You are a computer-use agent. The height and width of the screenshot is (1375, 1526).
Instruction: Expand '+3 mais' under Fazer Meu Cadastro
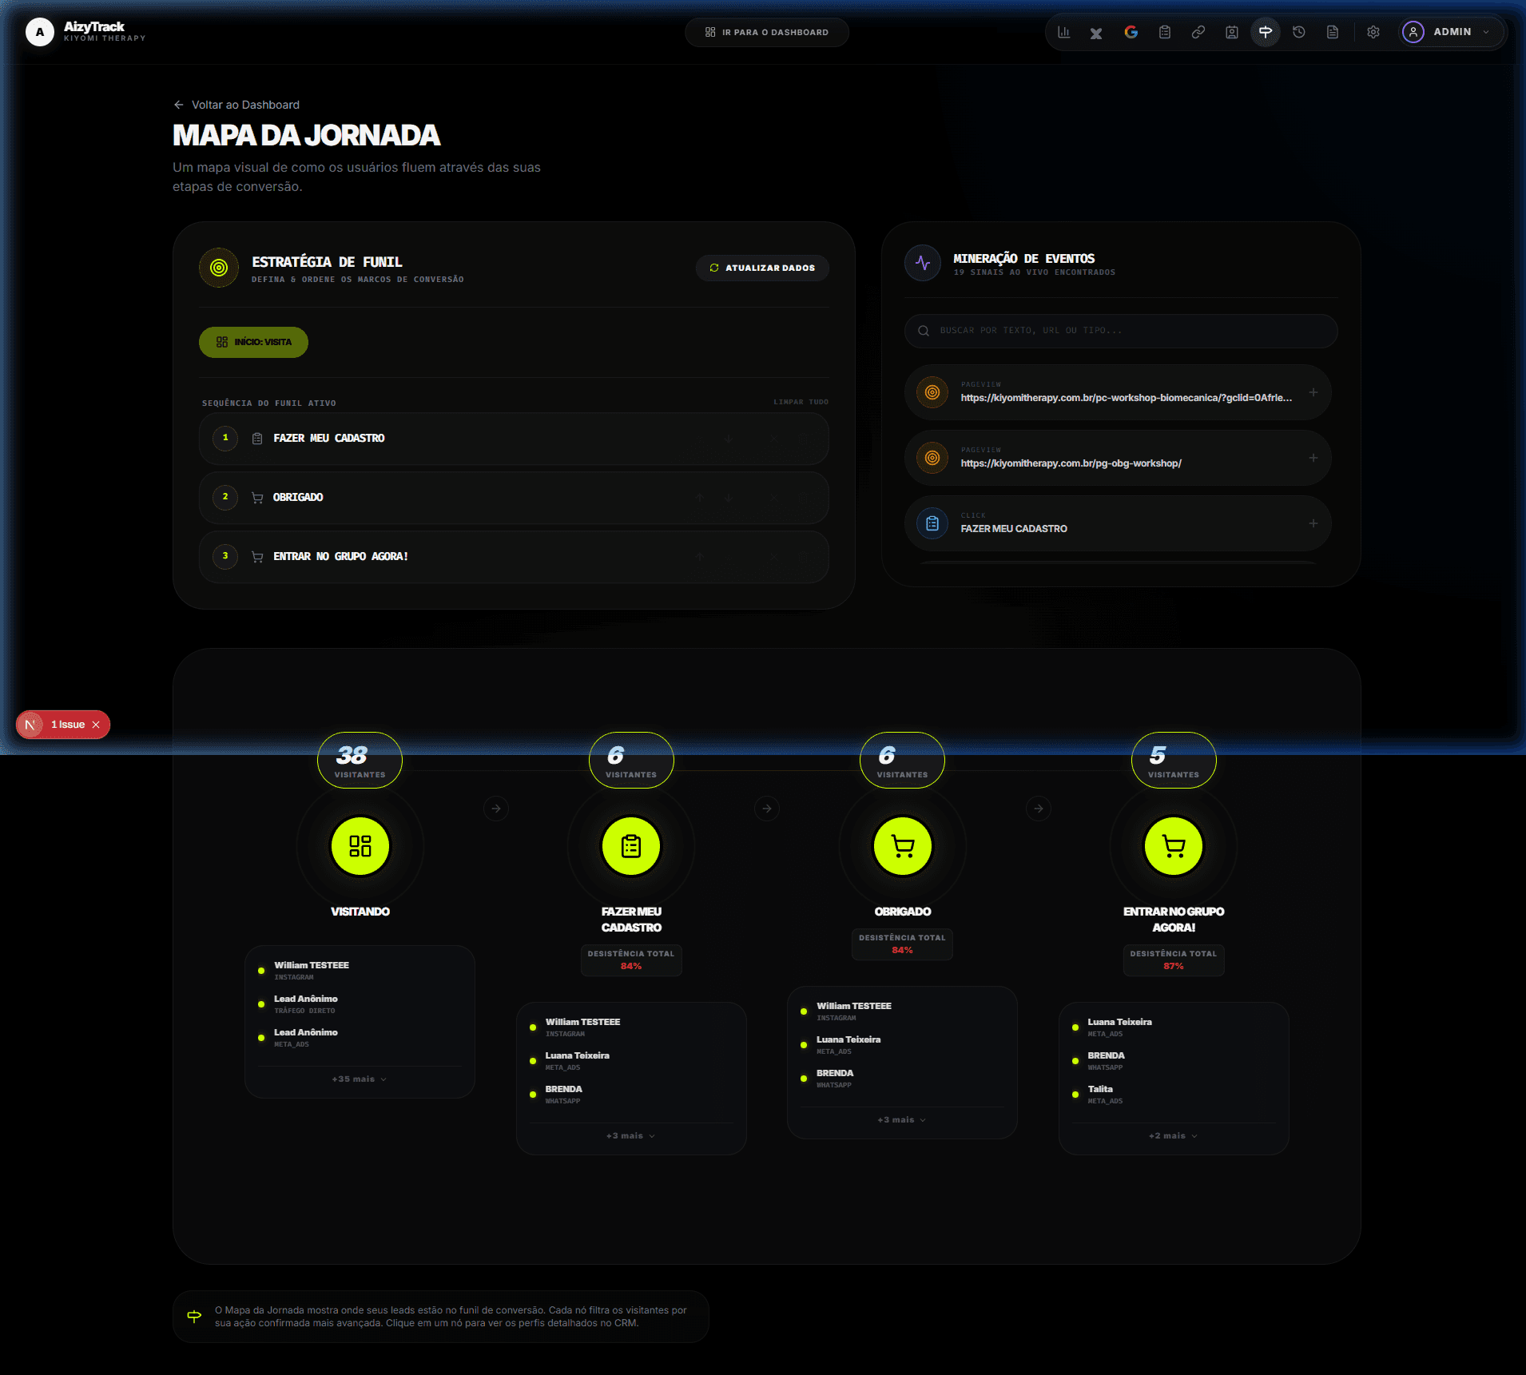coord(630,1135)
